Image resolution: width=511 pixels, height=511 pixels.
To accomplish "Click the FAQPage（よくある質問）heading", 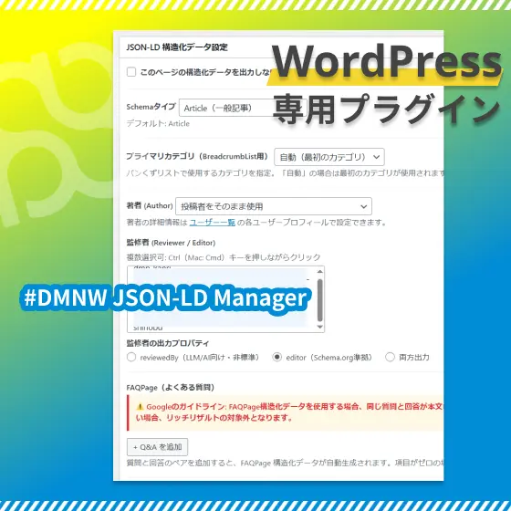I will (x=171, y=388).
